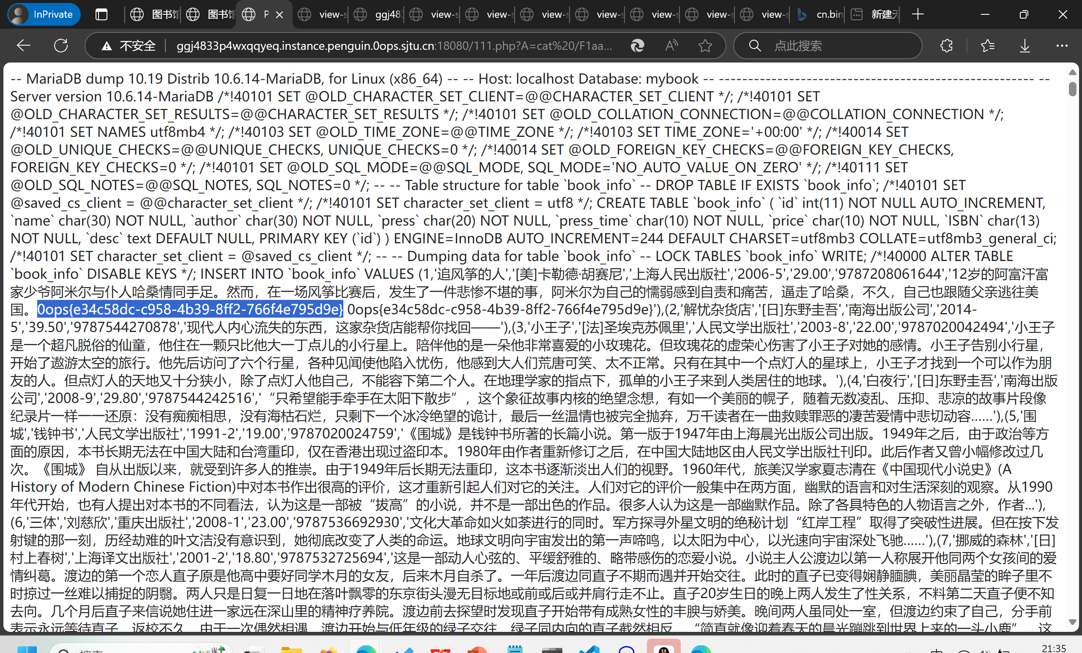
Task: Open the Extensions puzzle icon
Action: (x=946, y=46)
